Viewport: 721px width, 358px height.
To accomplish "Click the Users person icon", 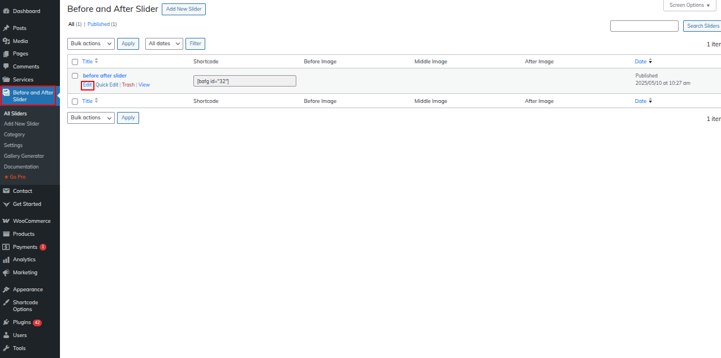I will pyautogui.click(x=6, y=335).
